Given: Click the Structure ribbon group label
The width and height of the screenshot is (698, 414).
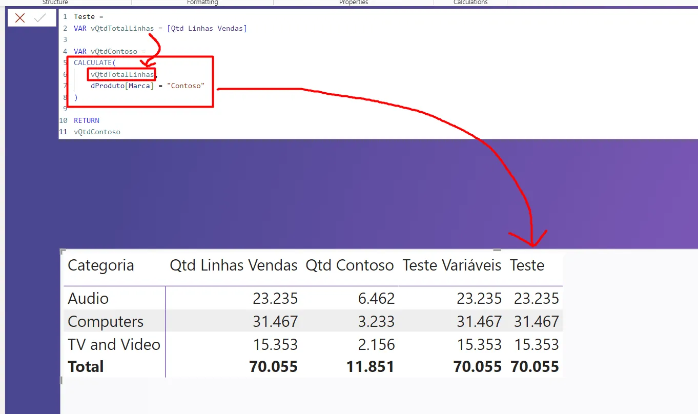Looking at the screenshot, I should [55, 3].
